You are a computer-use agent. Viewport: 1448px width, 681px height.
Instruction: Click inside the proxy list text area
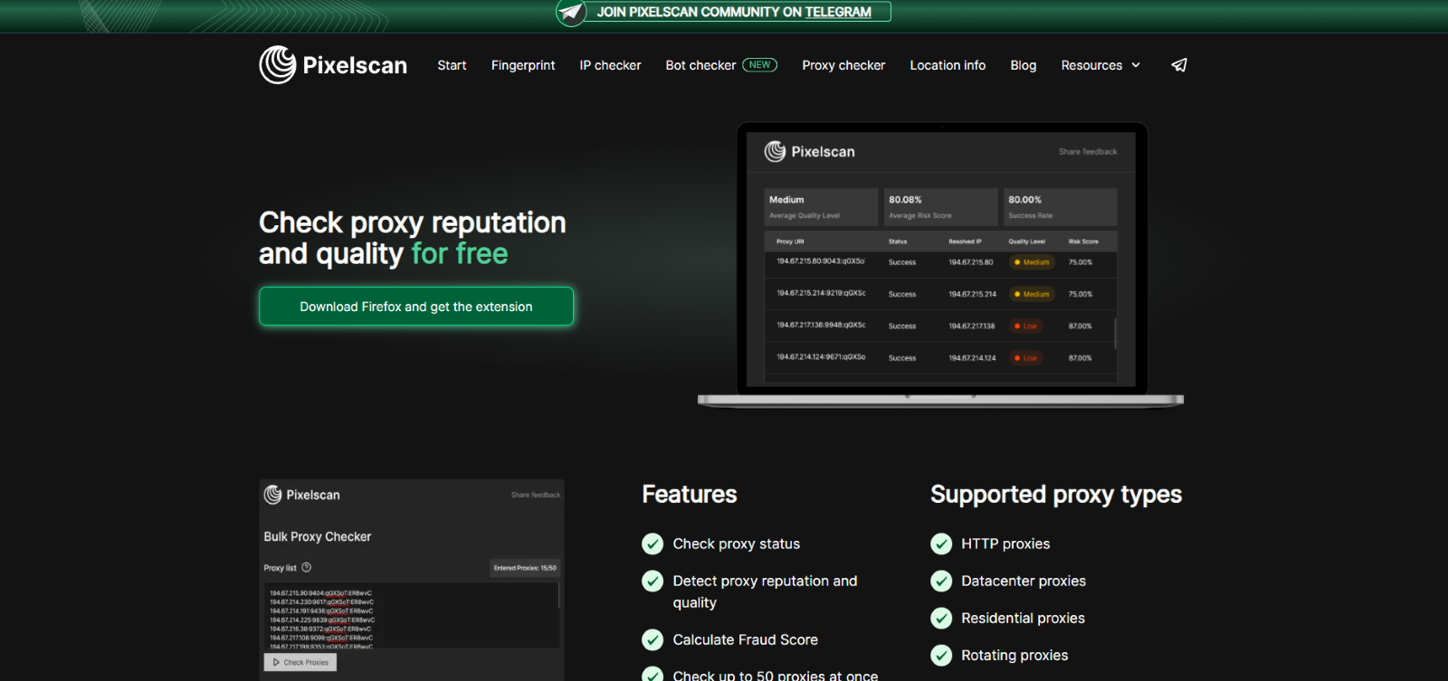412,617
